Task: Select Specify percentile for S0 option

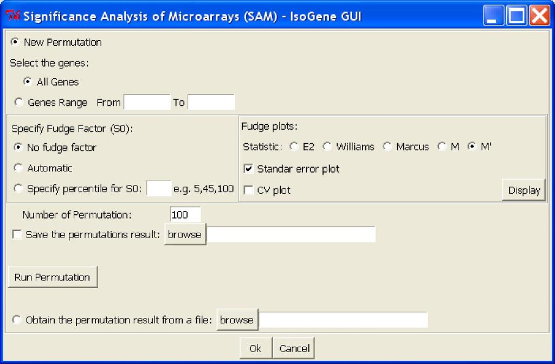Action: [x=18, y=189]
